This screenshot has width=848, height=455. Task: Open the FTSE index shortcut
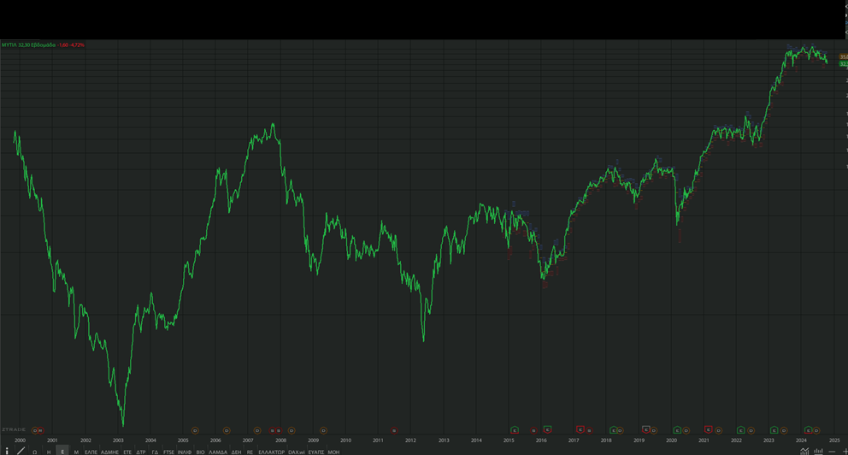click(168, 452)
